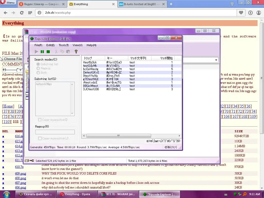This screenshot has width=264, height=198.
Task: Click results scrollbar left arrow
Action: 84,136
